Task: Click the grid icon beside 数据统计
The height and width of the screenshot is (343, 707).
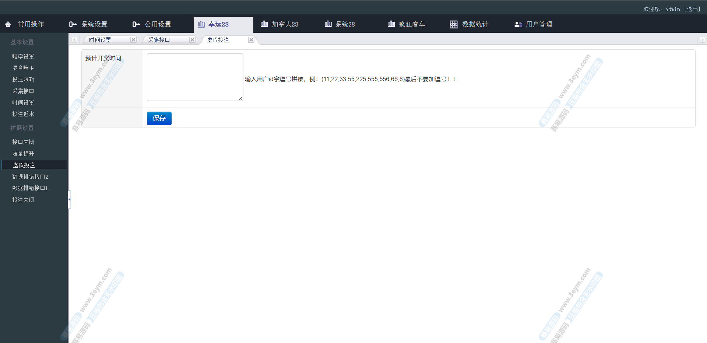Action: click(x=454, y=24)
